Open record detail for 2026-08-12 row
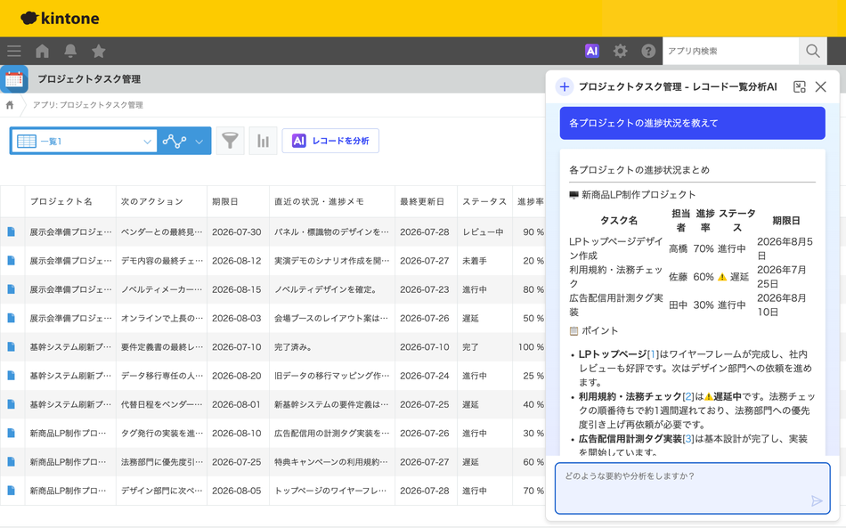Viewport: 846px width, 528px height. pos(11,261)
